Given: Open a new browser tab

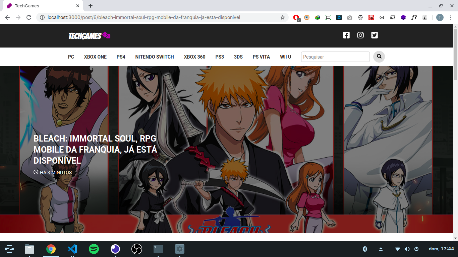Looking at the screenshot, I should click(x=91, y=6).
